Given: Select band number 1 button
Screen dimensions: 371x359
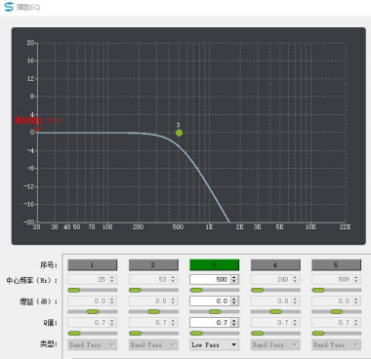Looking at the screenshot, I should 93,265.
